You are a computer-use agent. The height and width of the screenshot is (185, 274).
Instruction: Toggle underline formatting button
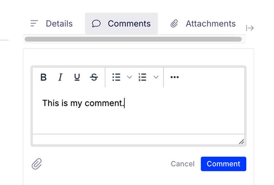[77, 77]
